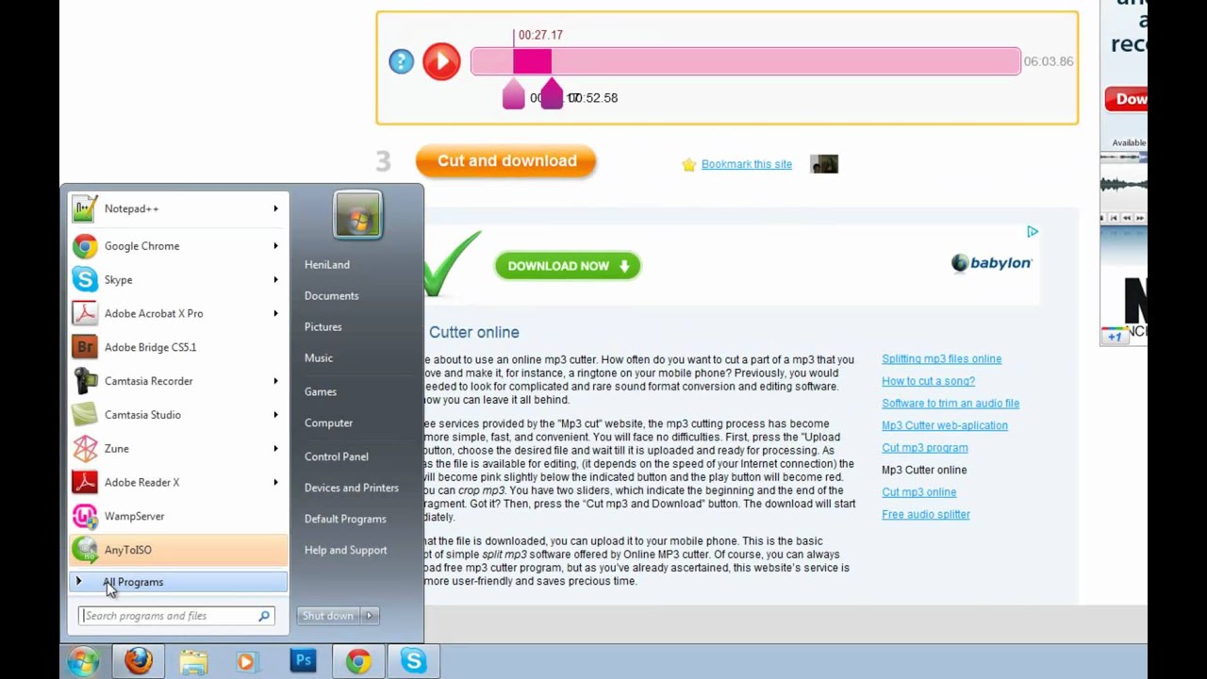Click the bookmark star icon

click(688, 164)
